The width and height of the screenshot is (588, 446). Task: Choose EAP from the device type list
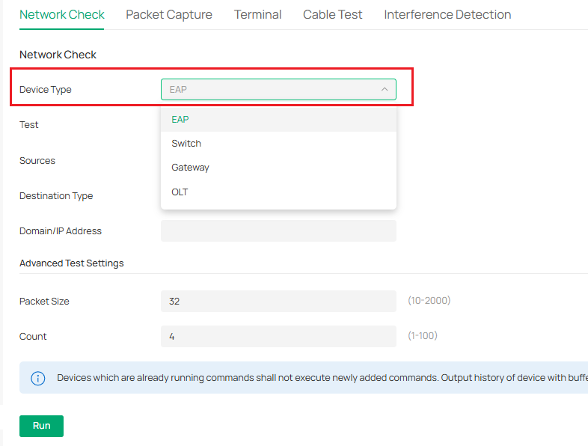point(180,120)
